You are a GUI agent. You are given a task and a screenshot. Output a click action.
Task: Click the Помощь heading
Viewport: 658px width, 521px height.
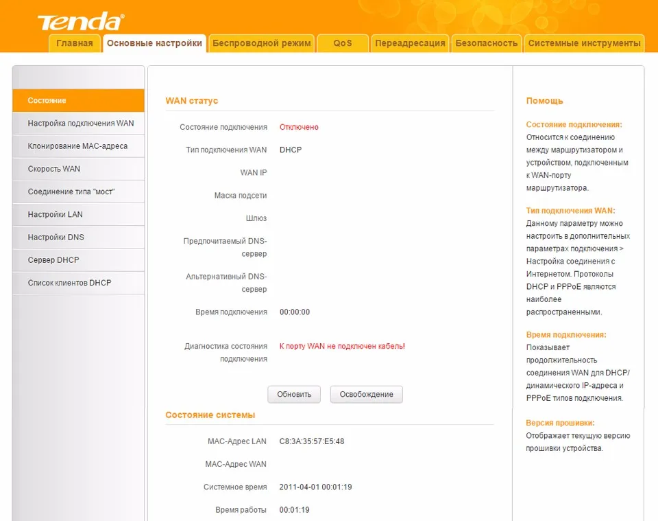pos(544,101)
